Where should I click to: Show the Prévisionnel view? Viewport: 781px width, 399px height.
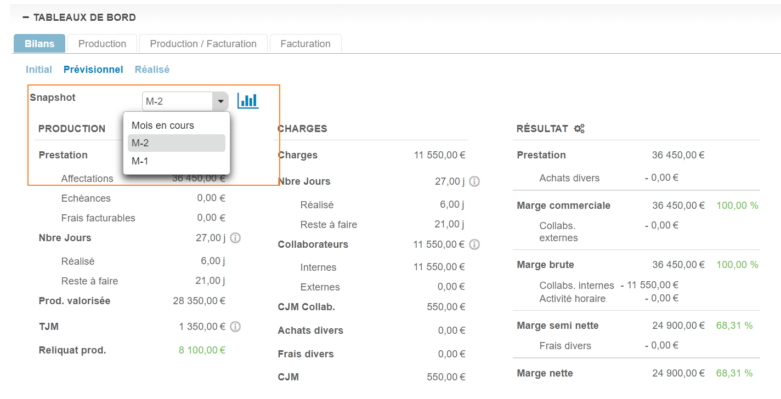click(93, 70)
